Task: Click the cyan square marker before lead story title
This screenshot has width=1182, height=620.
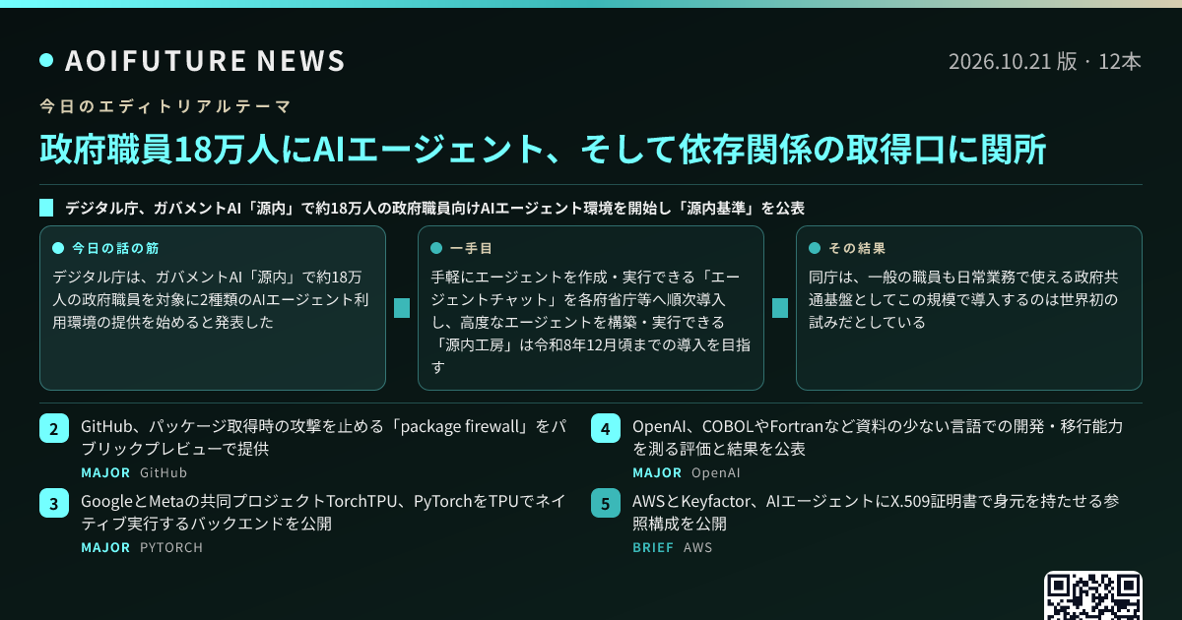Action: click(x=46, y=208)
